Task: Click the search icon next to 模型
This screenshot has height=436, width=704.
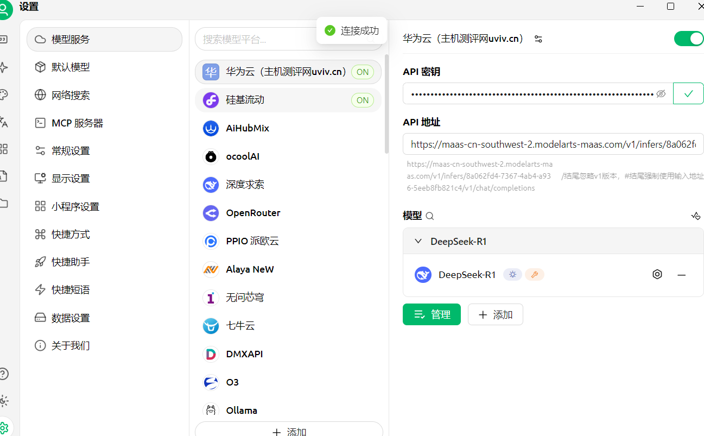Action: (x=429, y=216)
